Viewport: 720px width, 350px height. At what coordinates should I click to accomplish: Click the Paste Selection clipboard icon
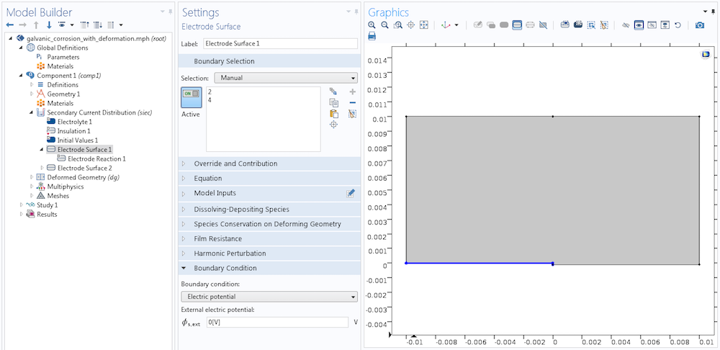[x=333, y=114]
